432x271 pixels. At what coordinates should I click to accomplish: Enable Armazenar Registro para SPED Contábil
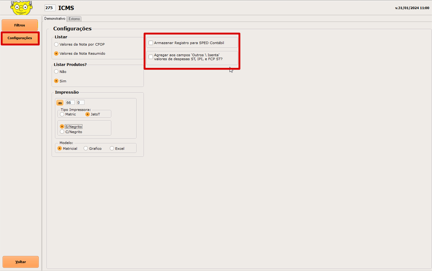pos(151,43)
